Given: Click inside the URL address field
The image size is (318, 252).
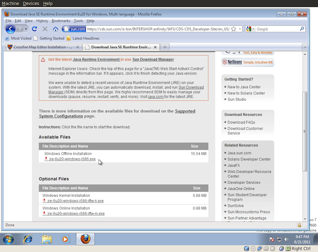Looking at the screenshot, I should click(x=158, y=29).
